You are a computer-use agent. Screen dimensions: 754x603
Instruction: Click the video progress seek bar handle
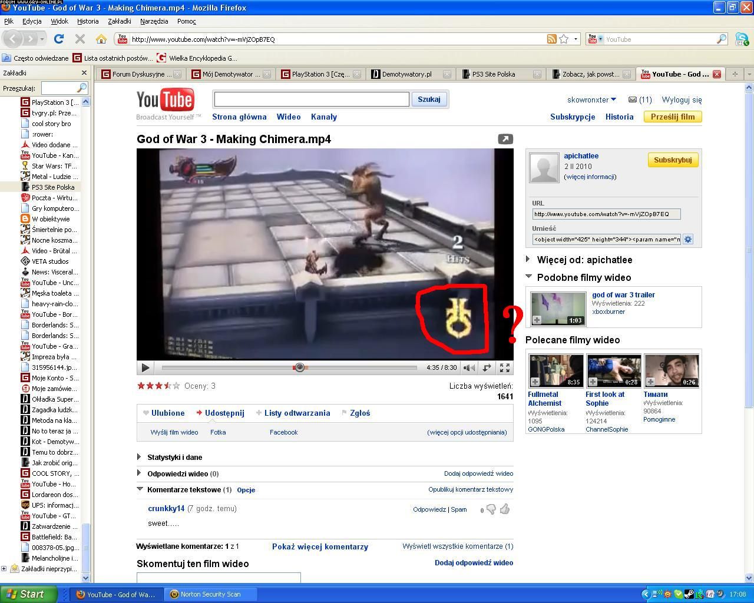(x=299, y=367)
